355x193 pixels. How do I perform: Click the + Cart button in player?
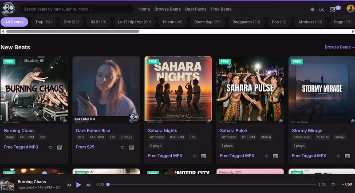tap(347, 185)
